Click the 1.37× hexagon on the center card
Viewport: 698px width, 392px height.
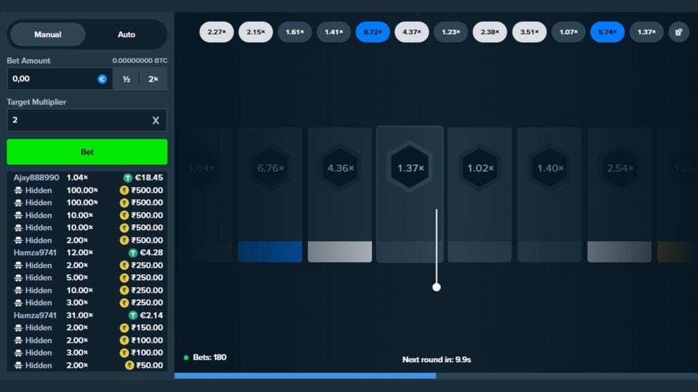[410, 168]
